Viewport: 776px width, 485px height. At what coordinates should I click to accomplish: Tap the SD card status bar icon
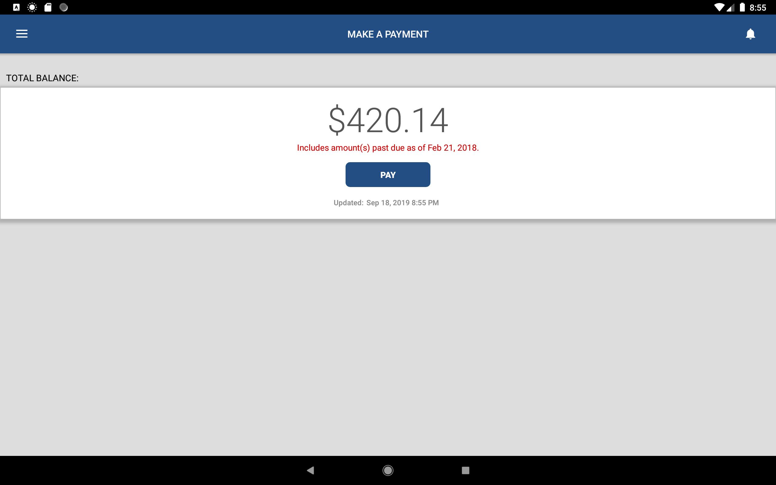coord(48,7)
